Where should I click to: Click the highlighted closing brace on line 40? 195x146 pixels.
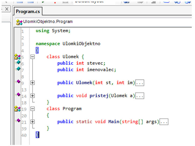coord(37,135)
